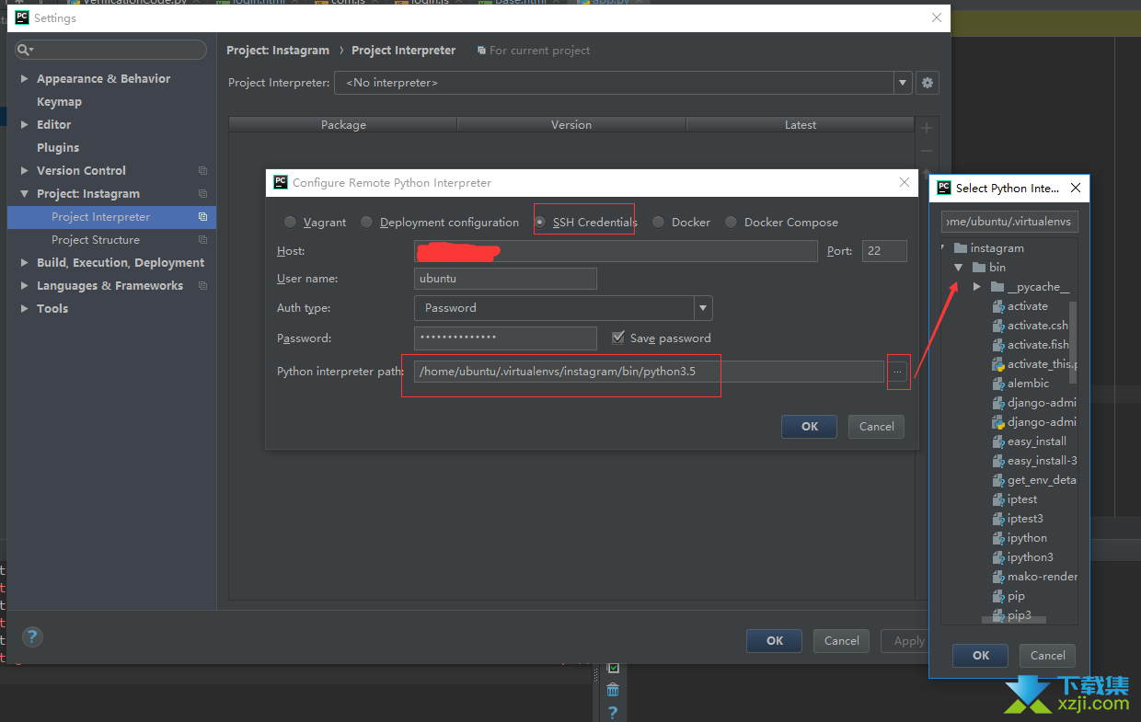Click OK in Configure Remote Python Interpreter

(809, 427)
